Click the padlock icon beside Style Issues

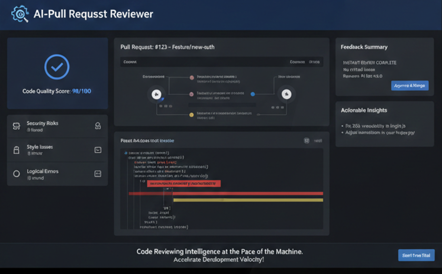pyautogui.click(x=16, y=150)
